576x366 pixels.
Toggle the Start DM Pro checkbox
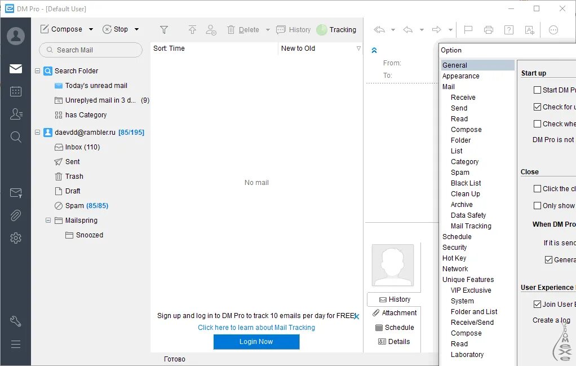pos(537,90)
